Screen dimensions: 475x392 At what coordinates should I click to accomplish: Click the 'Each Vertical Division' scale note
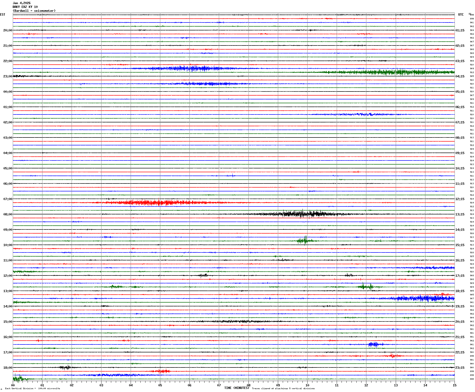(x=32, y=388)
